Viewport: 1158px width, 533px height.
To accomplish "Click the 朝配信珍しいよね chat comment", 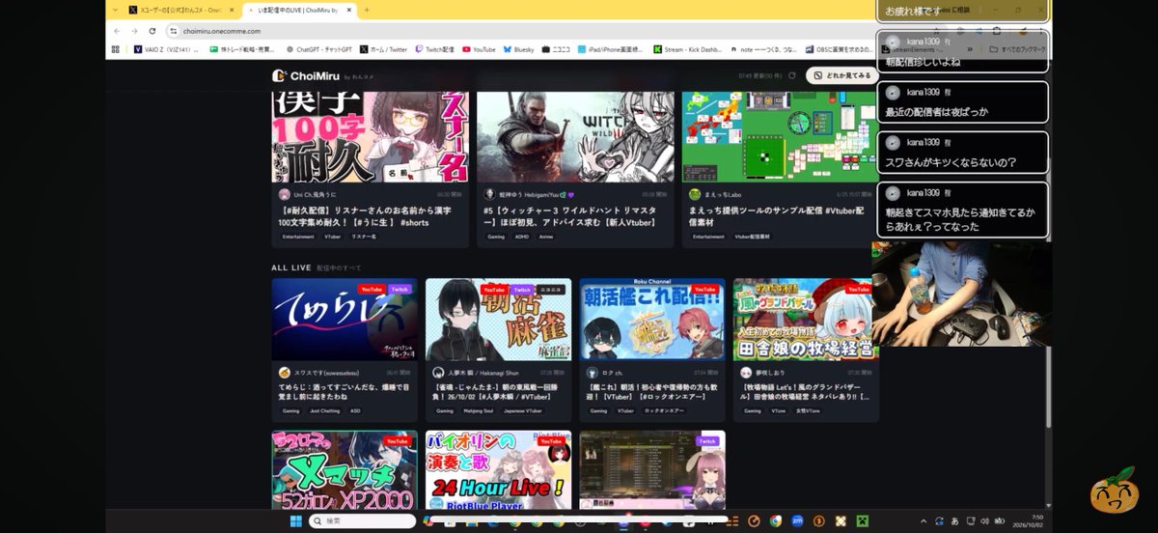I will 963,52.
